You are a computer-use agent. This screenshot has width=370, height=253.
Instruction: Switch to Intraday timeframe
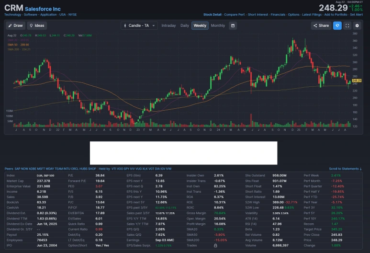[x=168, y=25]
